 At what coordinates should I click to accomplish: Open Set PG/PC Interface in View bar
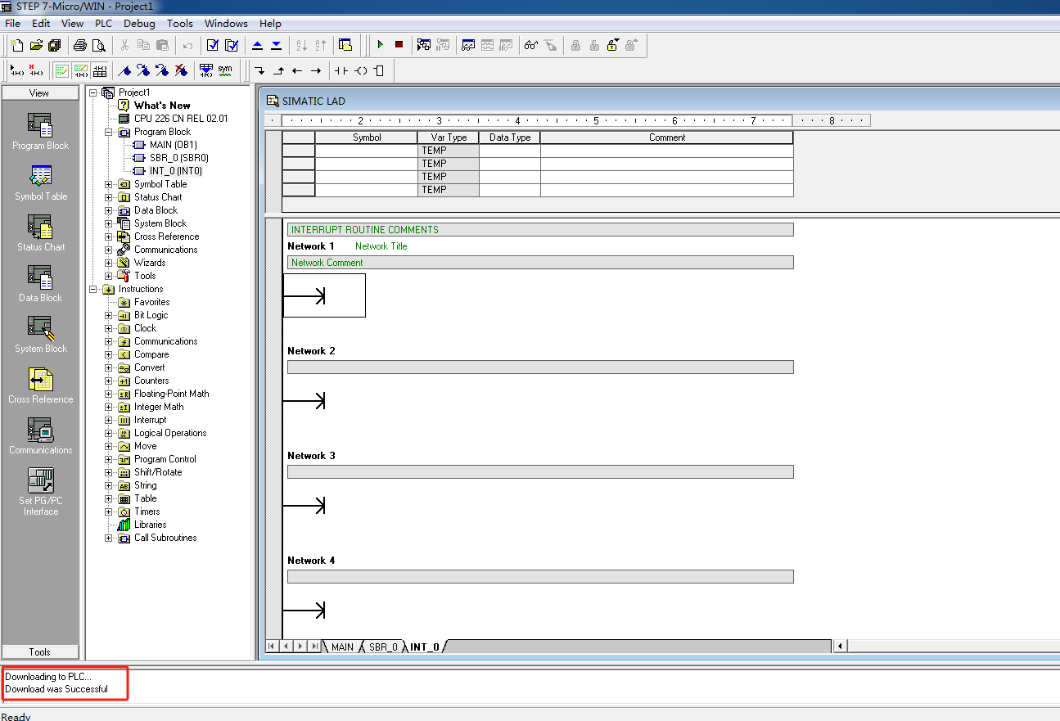pyautogui.click(x=40, y=492)
